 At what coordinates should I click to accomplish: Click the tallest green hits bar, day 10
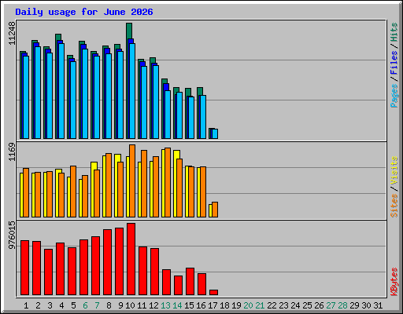click(129, 31)
